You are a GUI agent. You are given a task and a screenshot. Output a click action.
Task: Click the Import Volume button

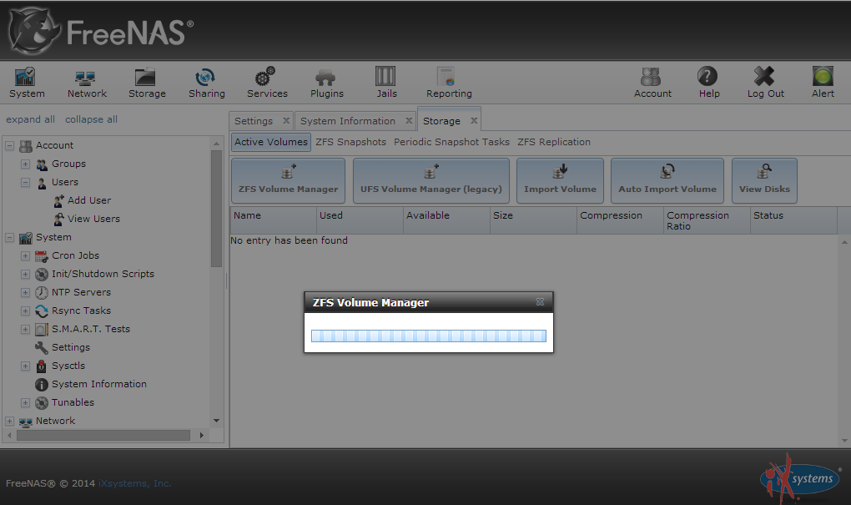(x=560, y=181)
